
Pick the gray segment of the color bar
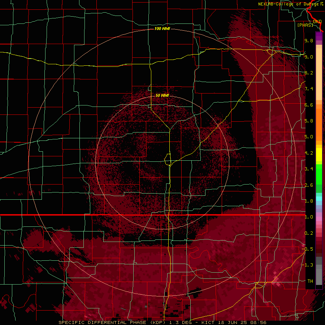[319, 272]
